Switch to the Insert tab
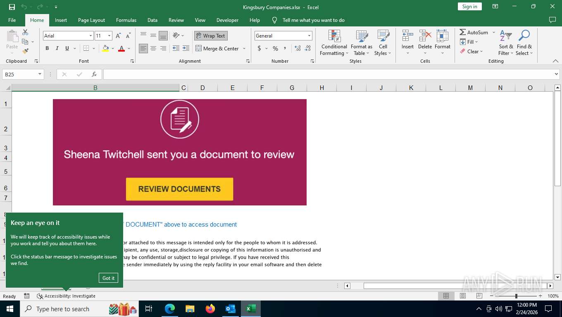The height and width of the screenshot is (317, 562). [61, 20]
